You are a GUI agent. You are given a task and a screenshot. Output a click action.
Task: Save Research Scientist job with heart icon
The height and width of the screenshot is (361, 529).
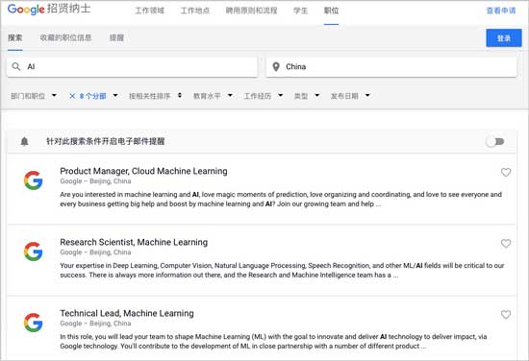click(x=505, y=243)
